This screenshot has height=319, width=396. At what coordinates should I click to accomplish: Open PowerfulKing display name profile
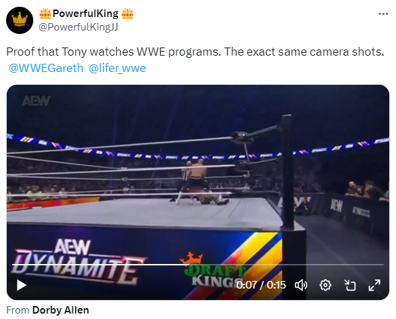[86, 14]
